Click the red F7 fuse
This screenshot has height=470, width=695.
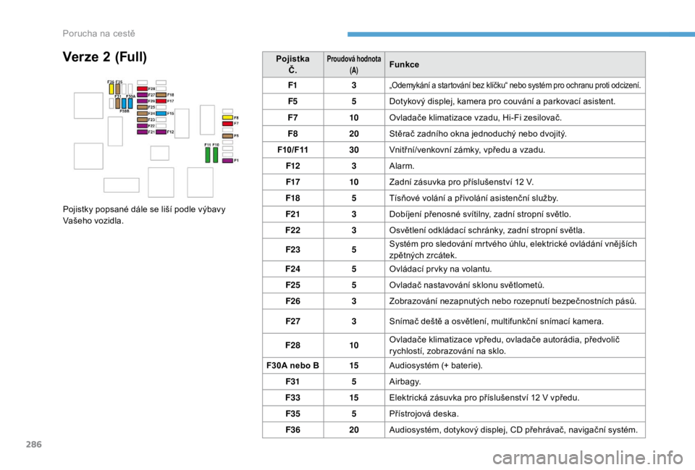[x=227, y=123]
